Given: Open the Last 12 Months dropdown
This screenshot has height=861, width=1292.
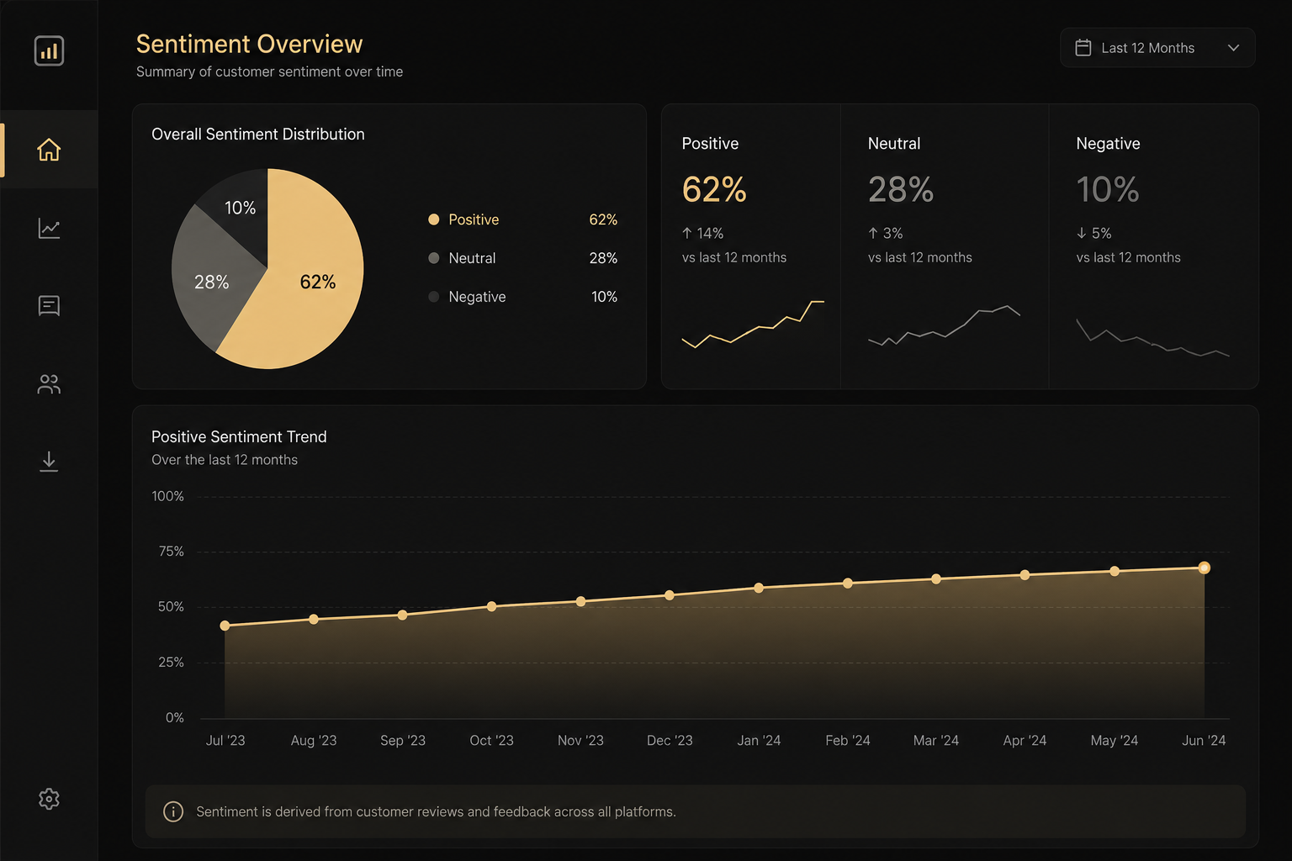Looking at the screenshot, I should pos(1157,48).
